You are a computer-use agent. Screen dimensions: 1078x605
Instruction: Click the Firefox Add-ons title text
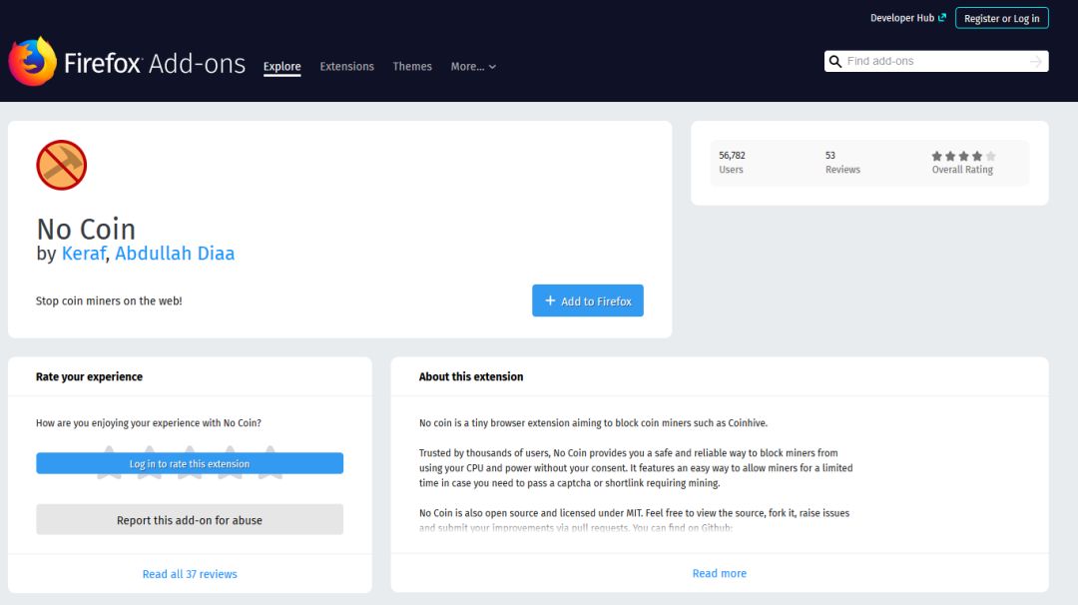click(155, 63)
